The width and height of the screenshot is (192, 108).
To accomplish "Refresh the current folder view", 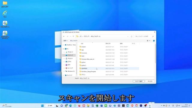I will point(131,37).
